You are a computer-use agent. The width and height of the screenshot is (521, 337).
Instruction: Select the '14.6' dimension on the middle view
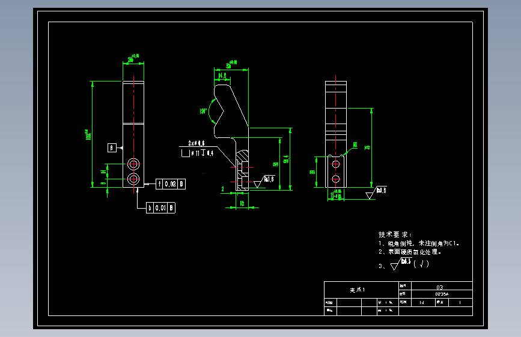[222, 76]
